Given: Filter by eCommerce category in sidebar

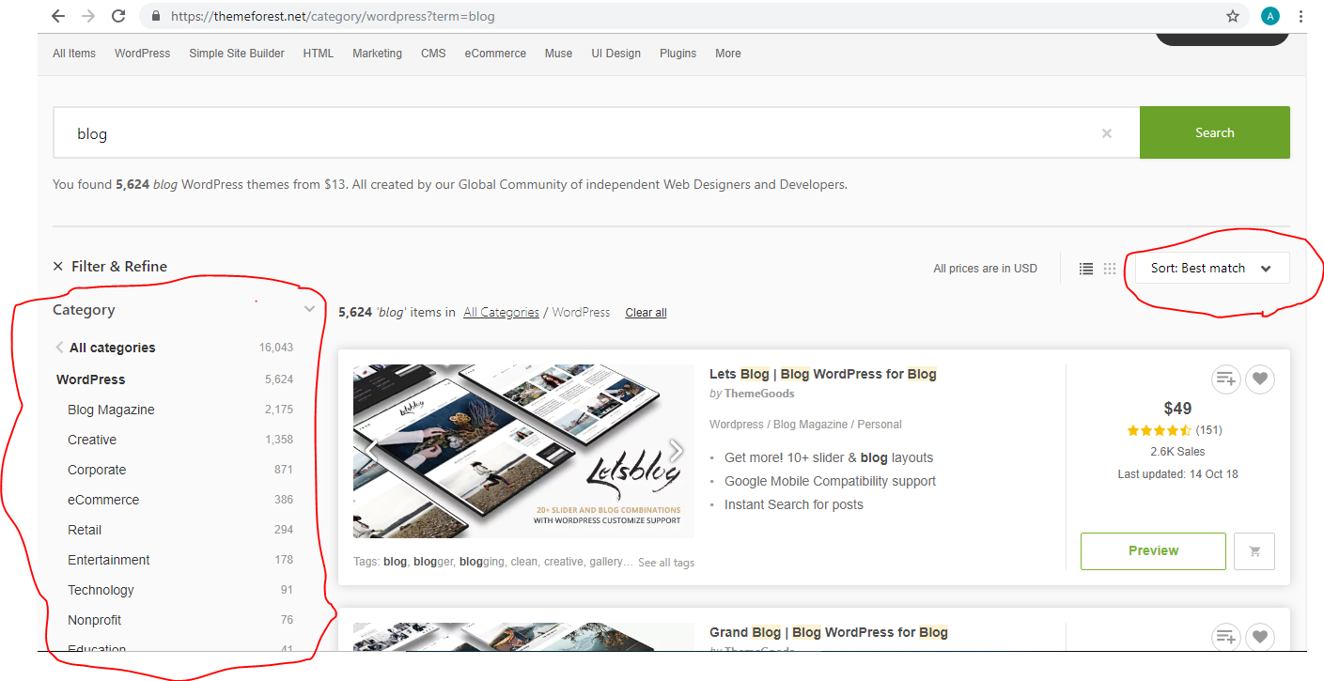Looking at the screenshot, I should point(103,500).
